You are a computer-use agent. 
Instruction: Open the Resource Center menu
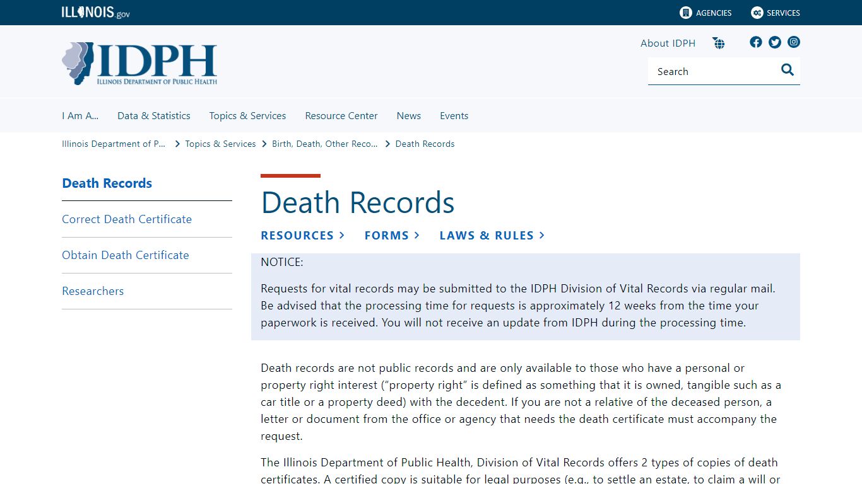click(x=341, y=116)
